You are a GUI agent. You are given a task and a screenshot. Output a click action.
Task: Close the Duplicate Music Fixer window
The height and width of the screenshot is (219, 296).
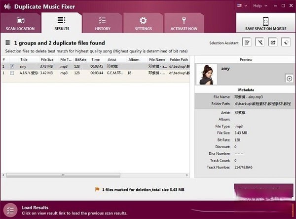[x=291, y=5]
